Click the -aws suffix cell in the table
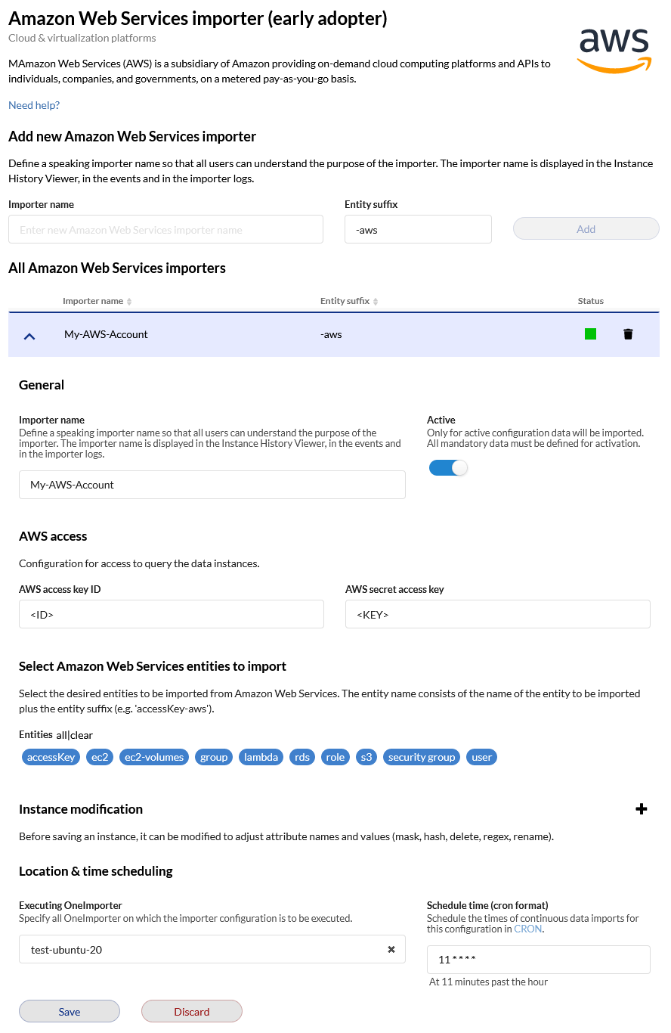 pyautogui.click(x=331, y=334)
